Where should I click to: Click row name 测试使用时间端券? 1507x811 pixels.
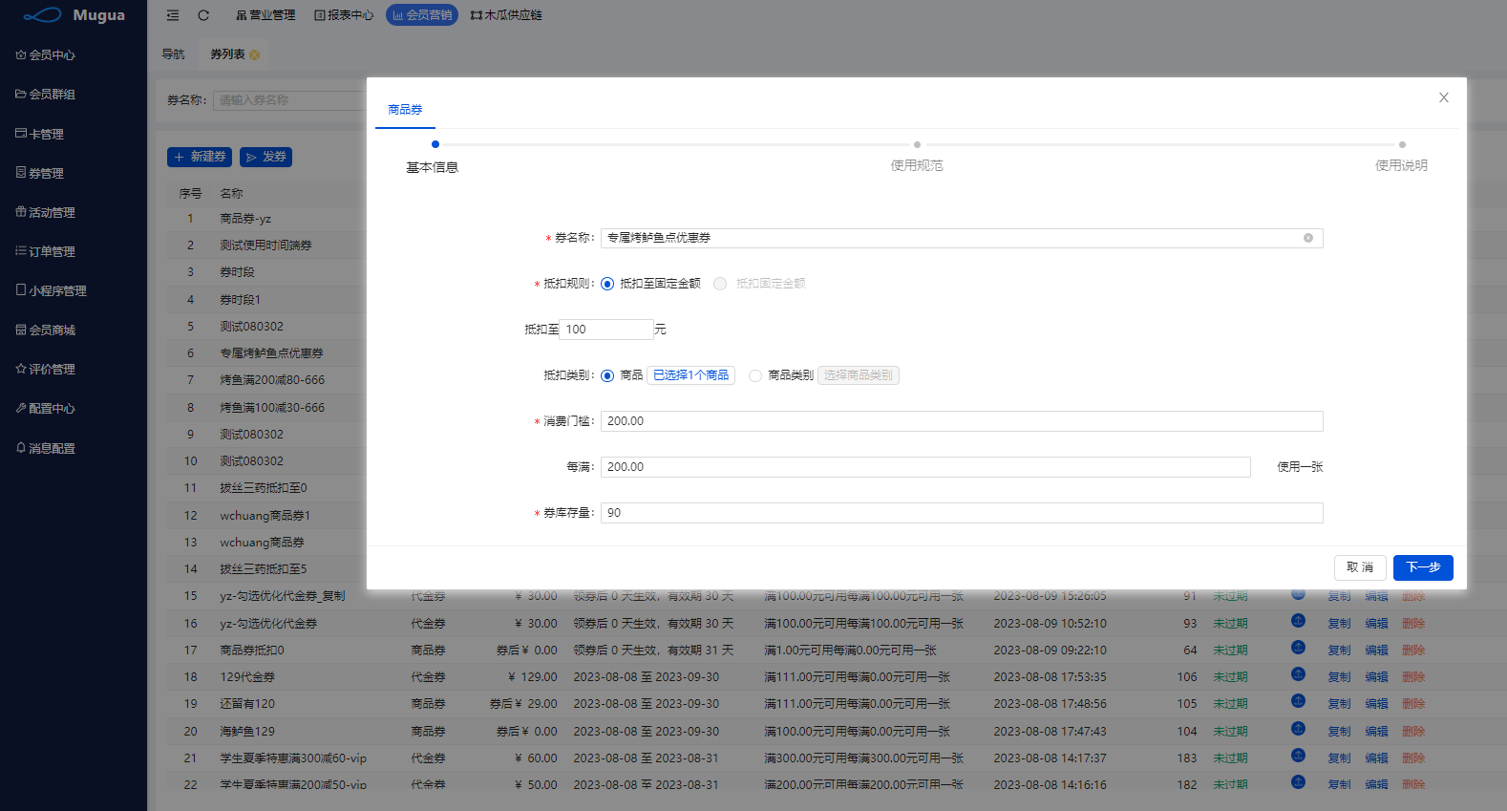[x=265, y=245]
